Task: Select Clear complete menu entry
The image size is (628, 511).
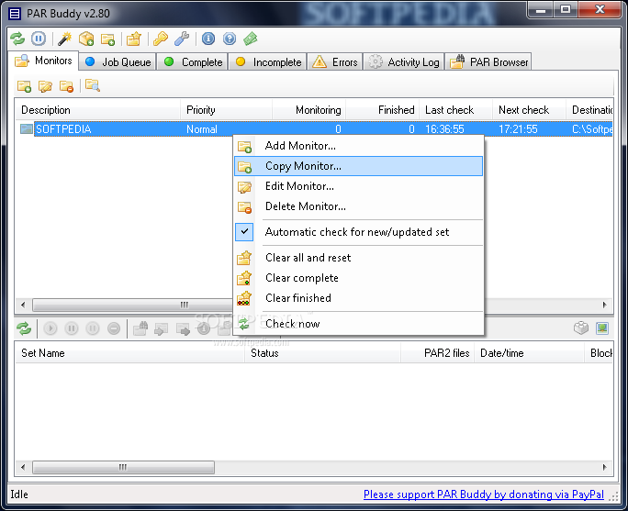Action: pos(358,278)
